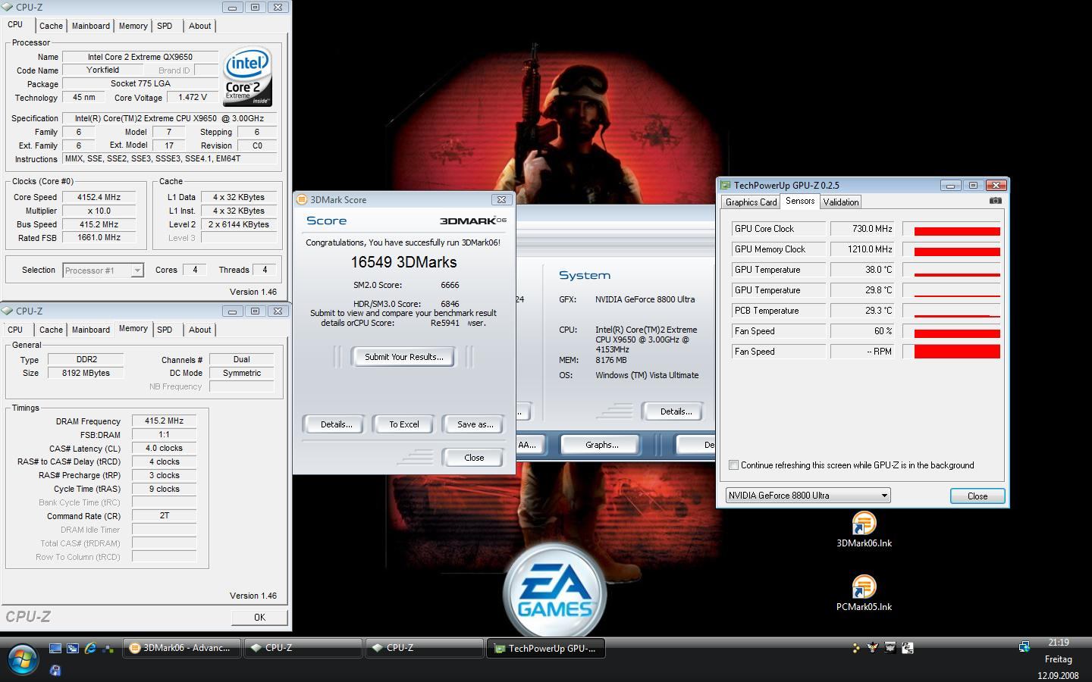Open Cache tab in the processor CPU-Z window
This screenshot has height=682, width=1092.
(x=51, y=26)
